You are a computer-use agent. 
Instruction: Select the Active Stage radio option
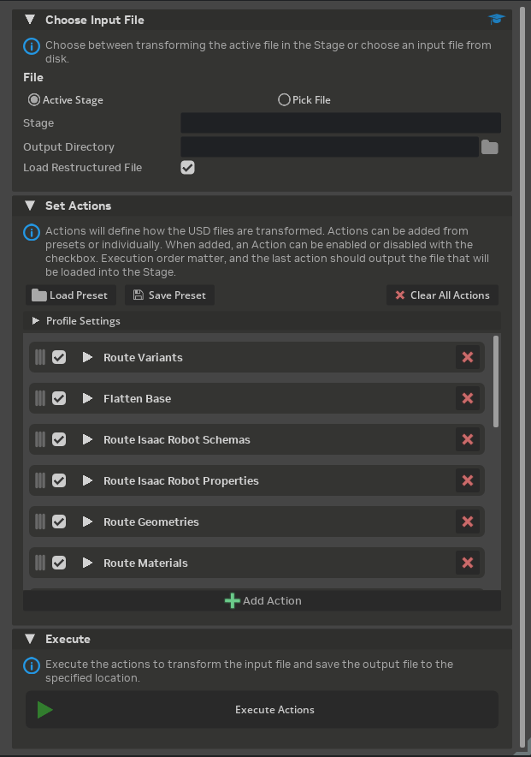(x=34, y=100)
